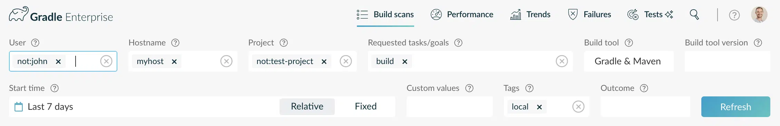Show help for the Build tool filter
Viewport: 780px width, 126px height.
(x=629, y=43)
